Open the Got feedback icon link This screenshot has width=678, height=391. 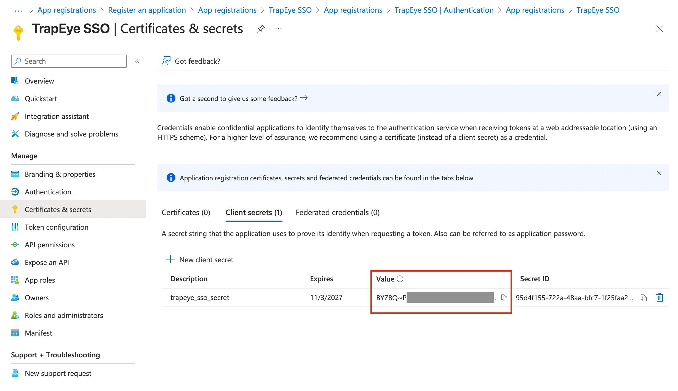click(x=166, y=61)
